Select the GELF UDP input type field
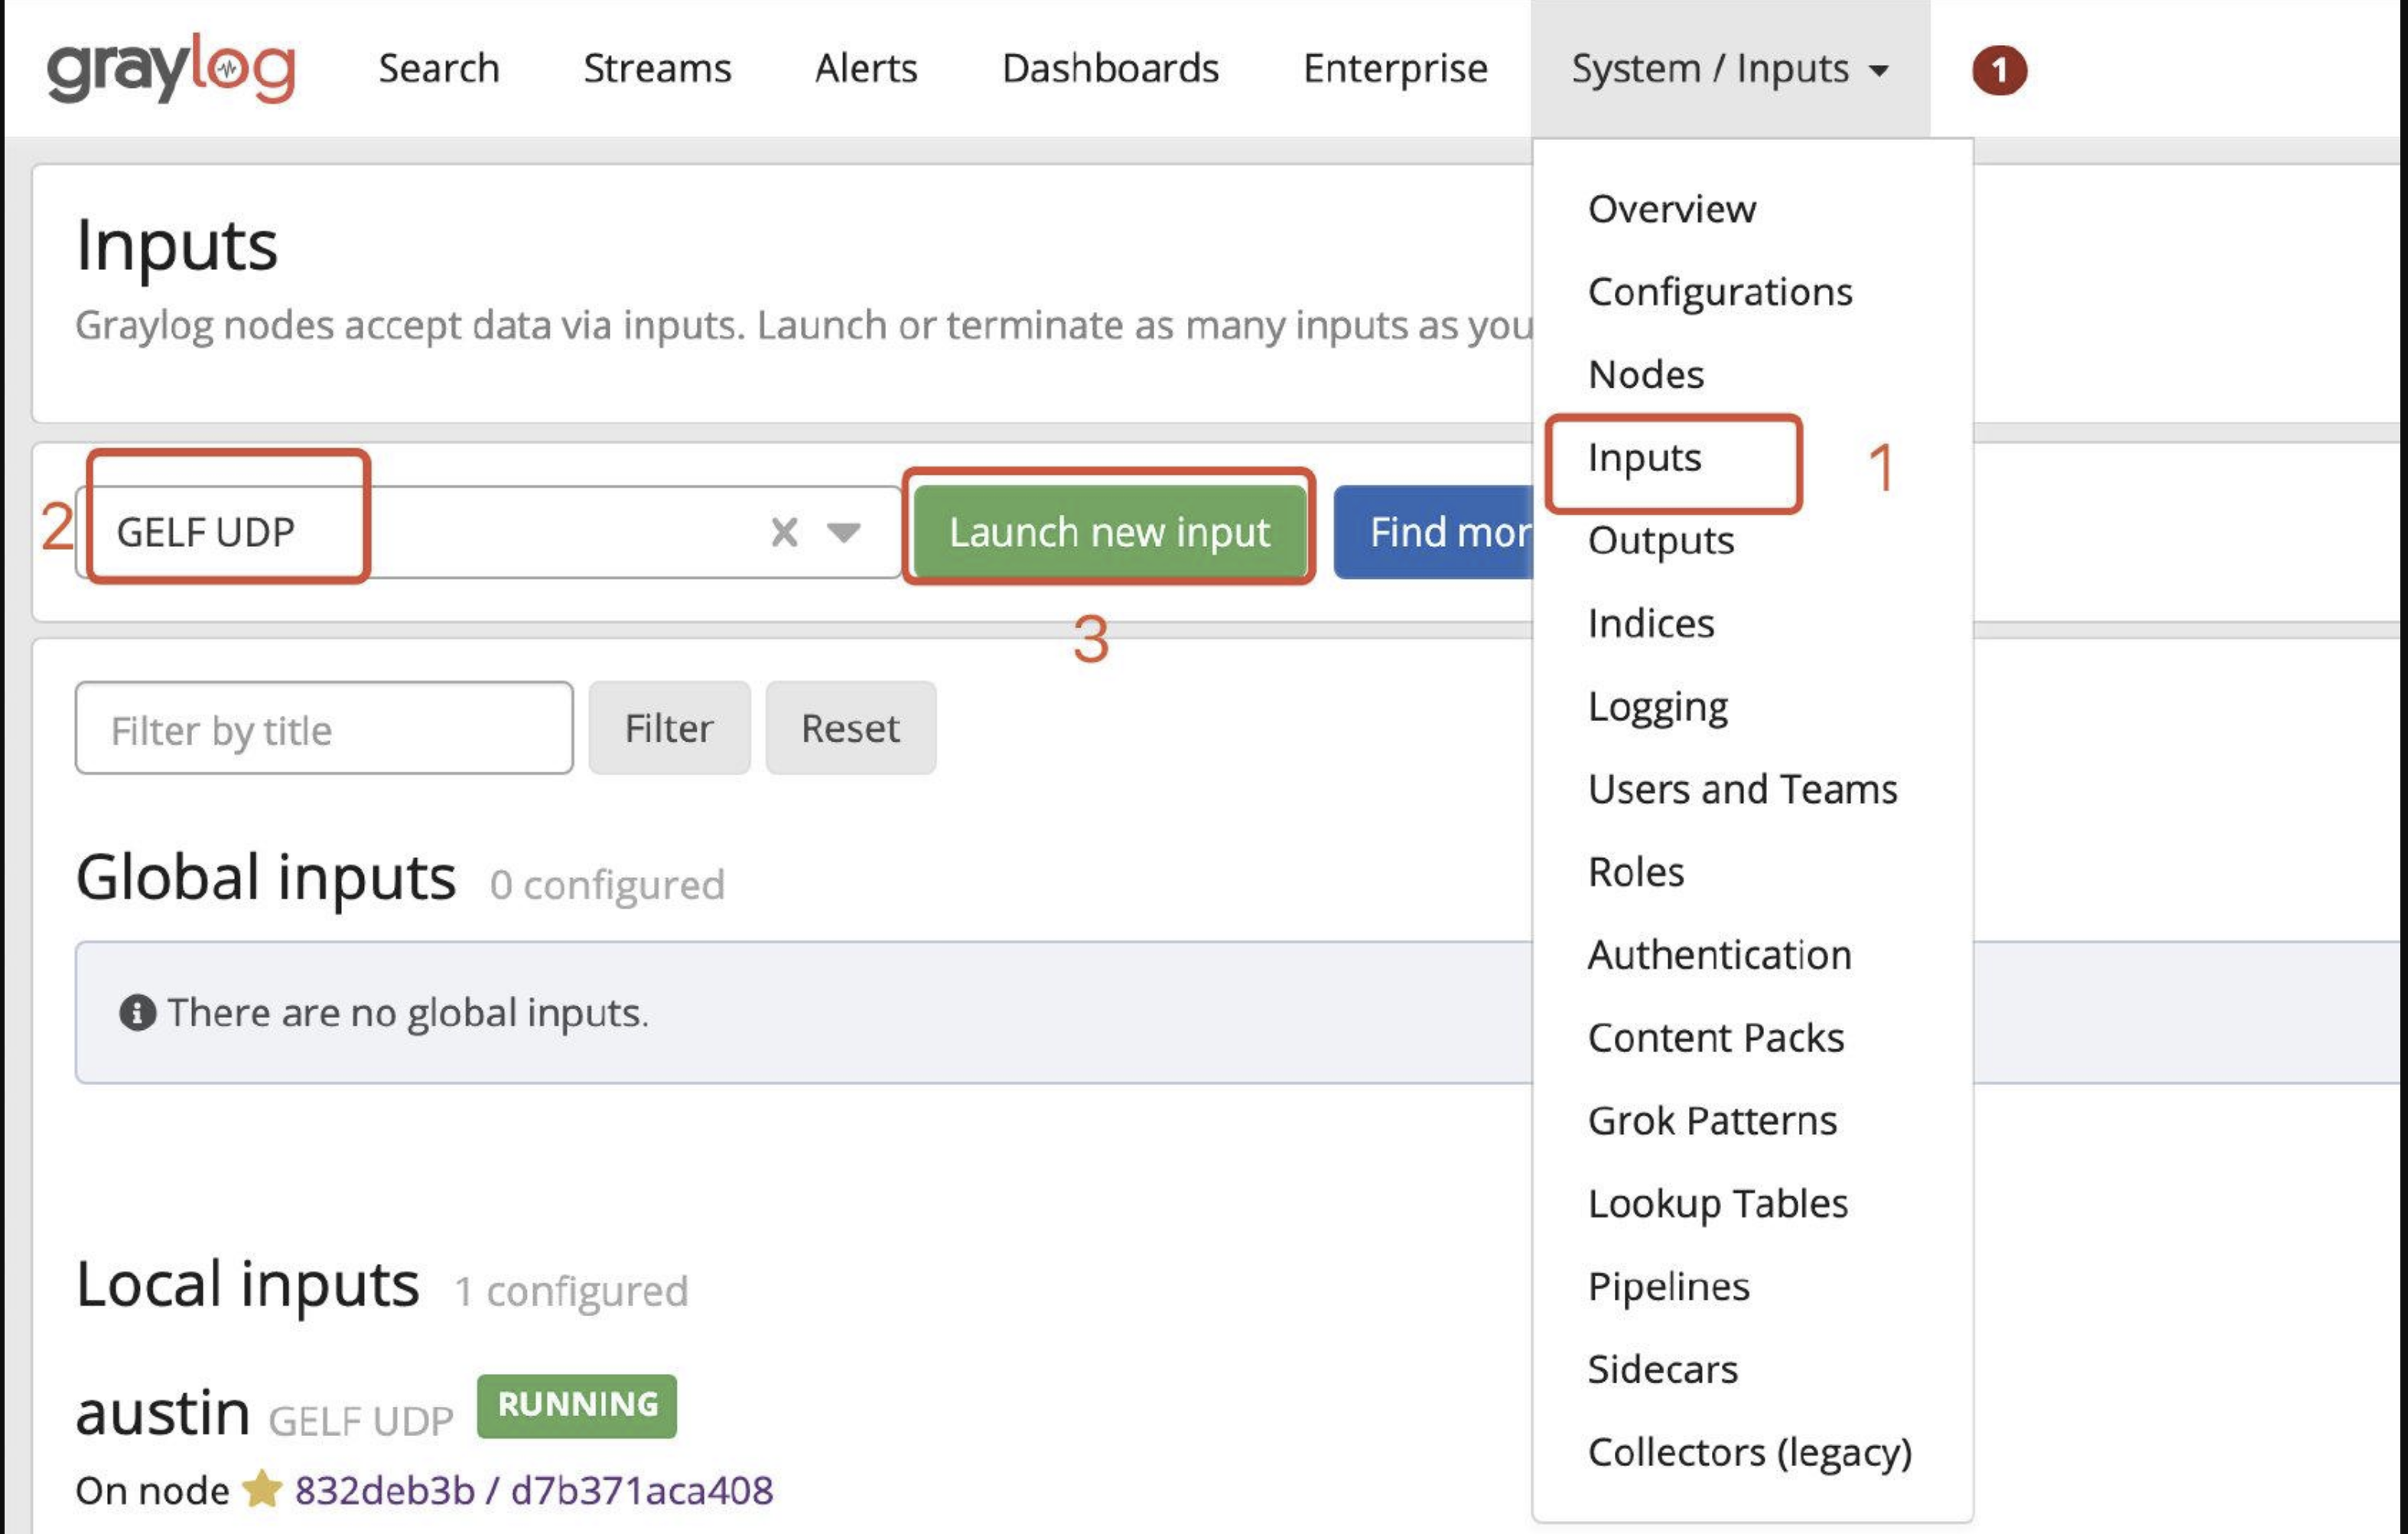This screenshot has width=2408, height=1534. 488,532
